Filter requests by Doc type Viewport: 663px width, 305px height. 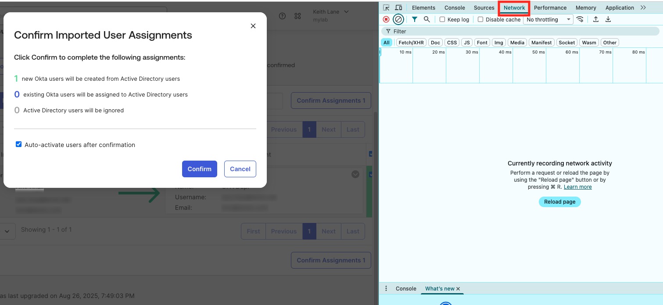pyautogui.click(x=435, y=43)
